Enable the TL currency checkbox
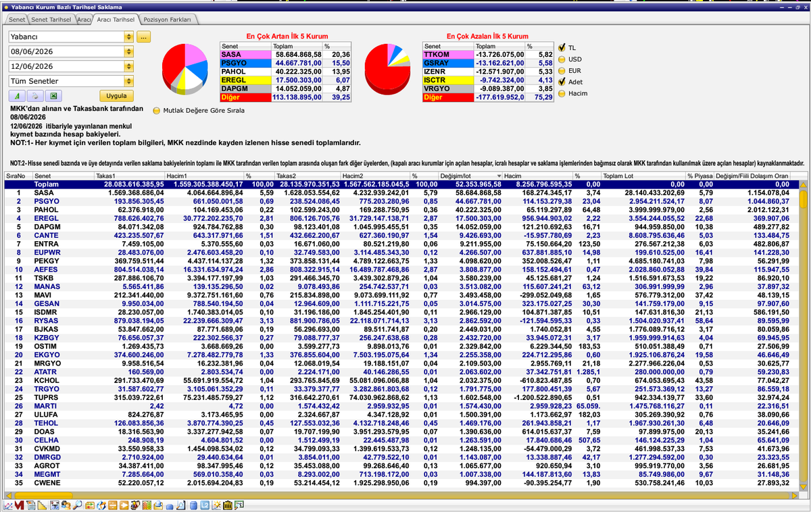 [x=562, y=48]
